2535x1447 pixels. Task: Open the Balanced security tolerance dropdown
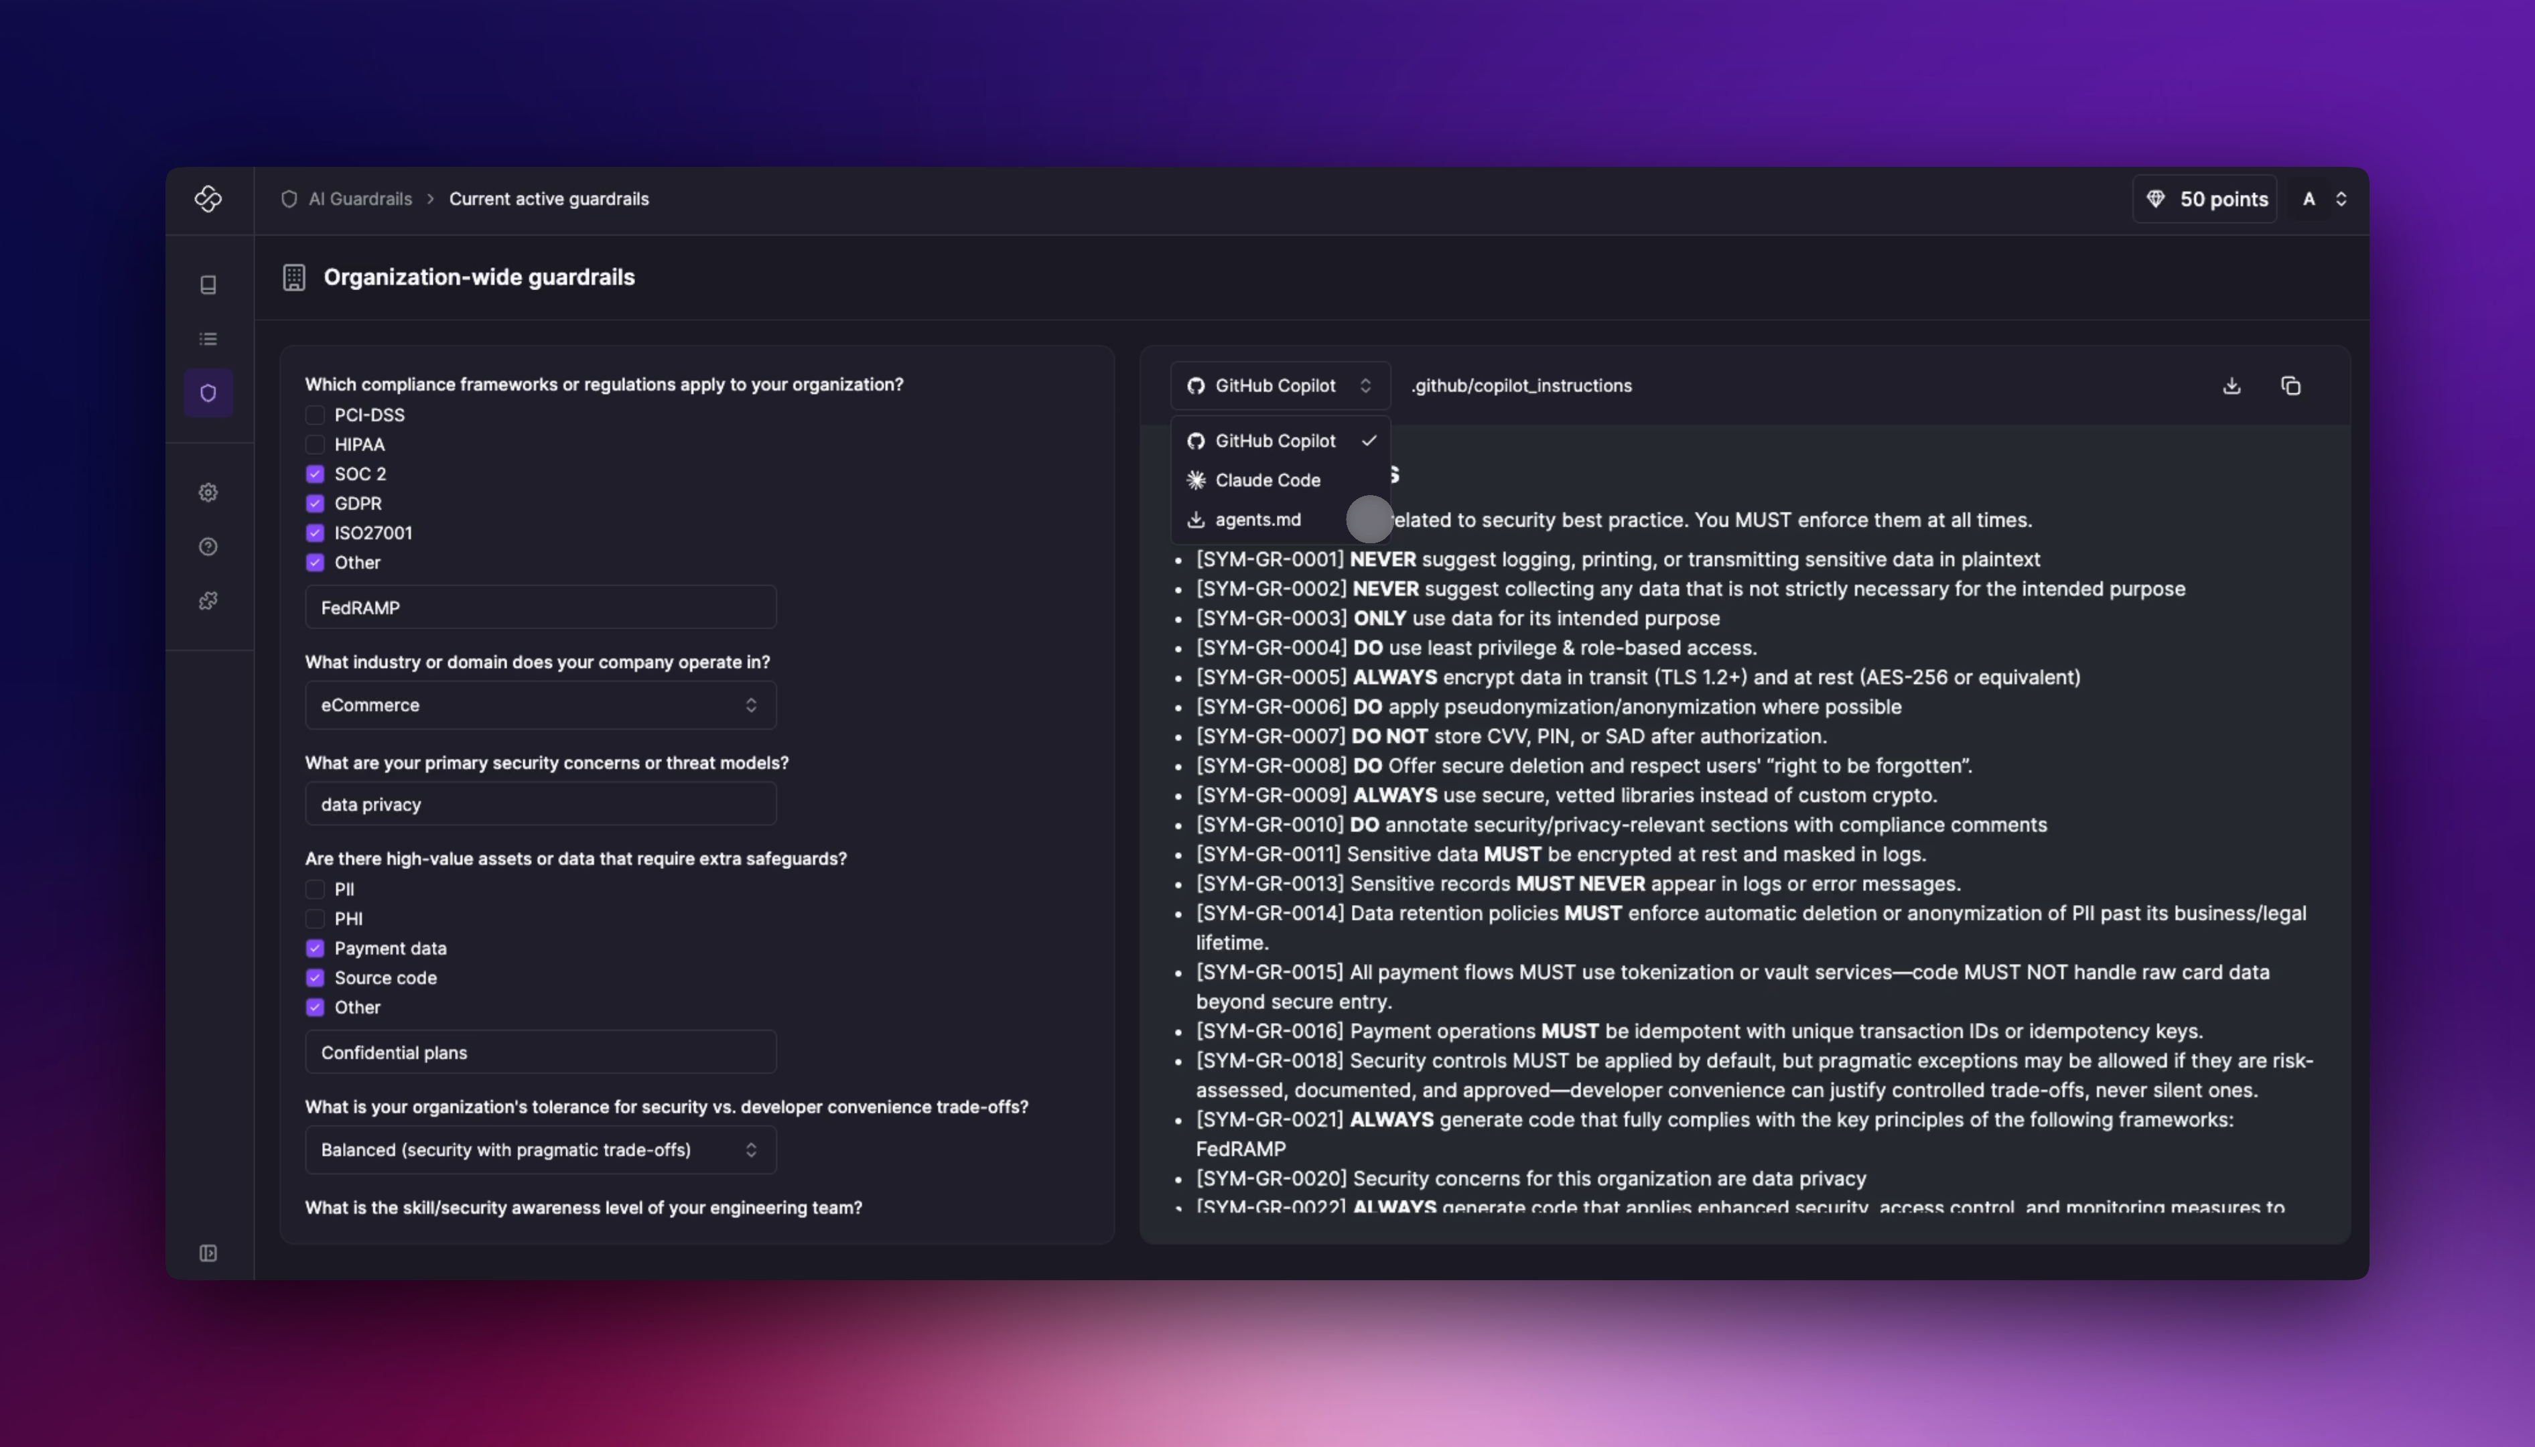(x=541, y=1150)
